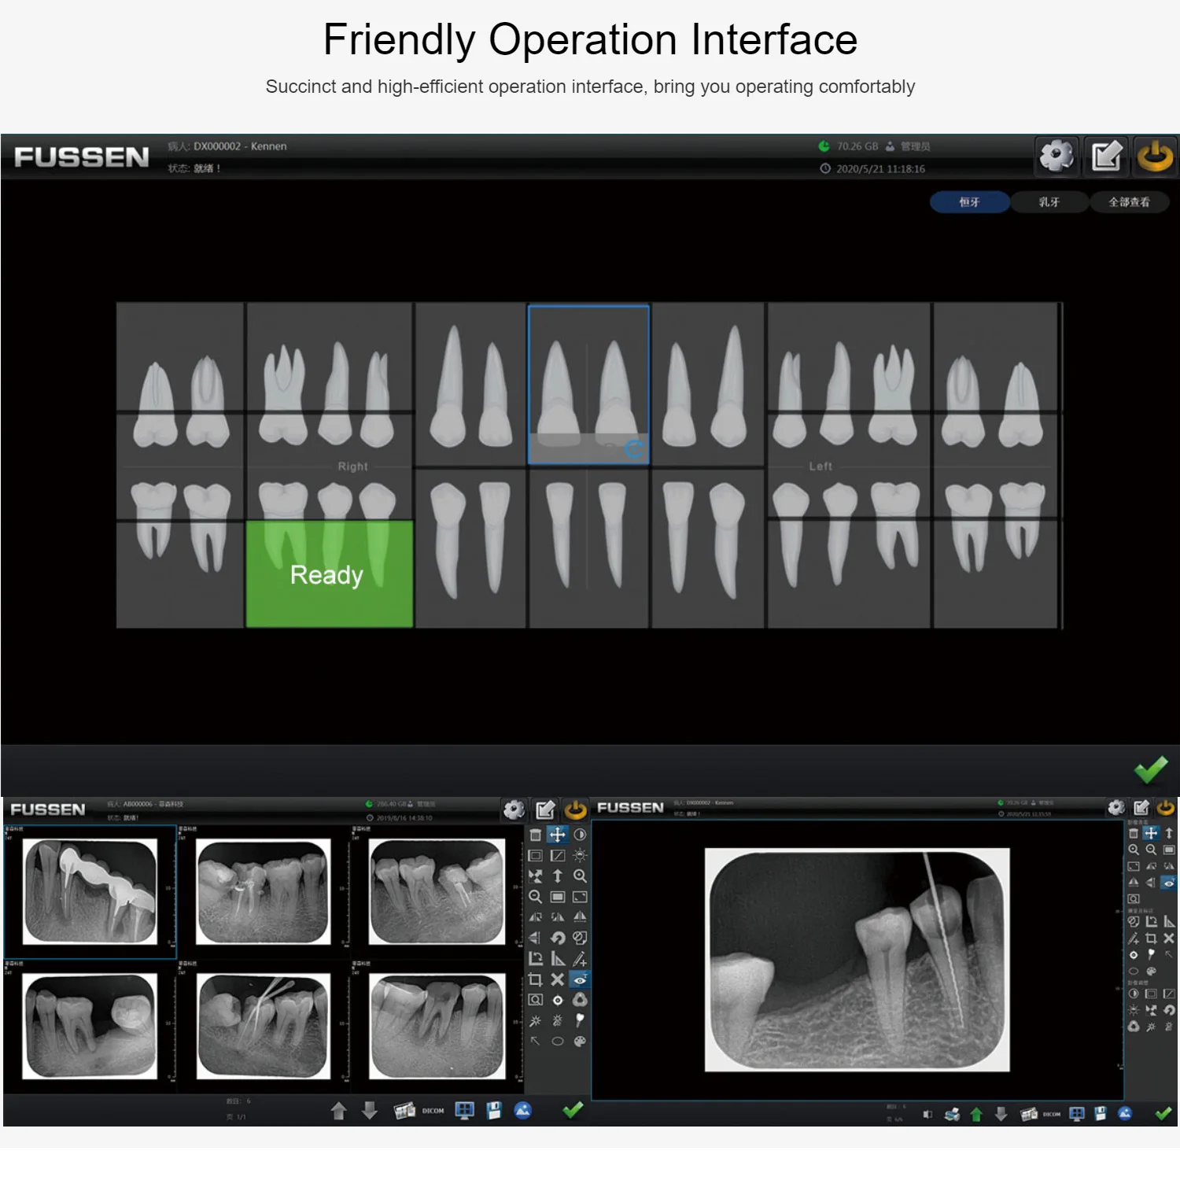Screen dimensions: 1180x1180
Task: Click the power button in top main window
Action: pyautogui.click(x=1155, y=155)
